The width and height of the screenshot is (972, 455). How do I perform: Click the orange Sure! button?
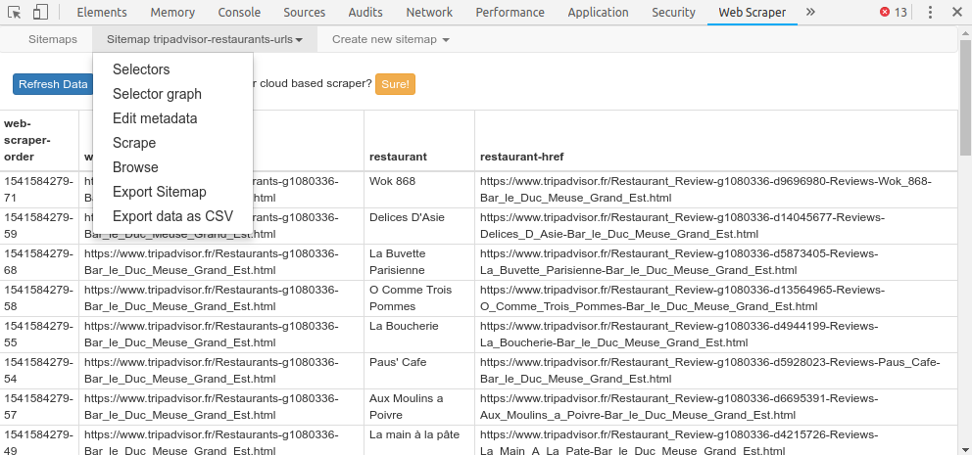point(395,84)
